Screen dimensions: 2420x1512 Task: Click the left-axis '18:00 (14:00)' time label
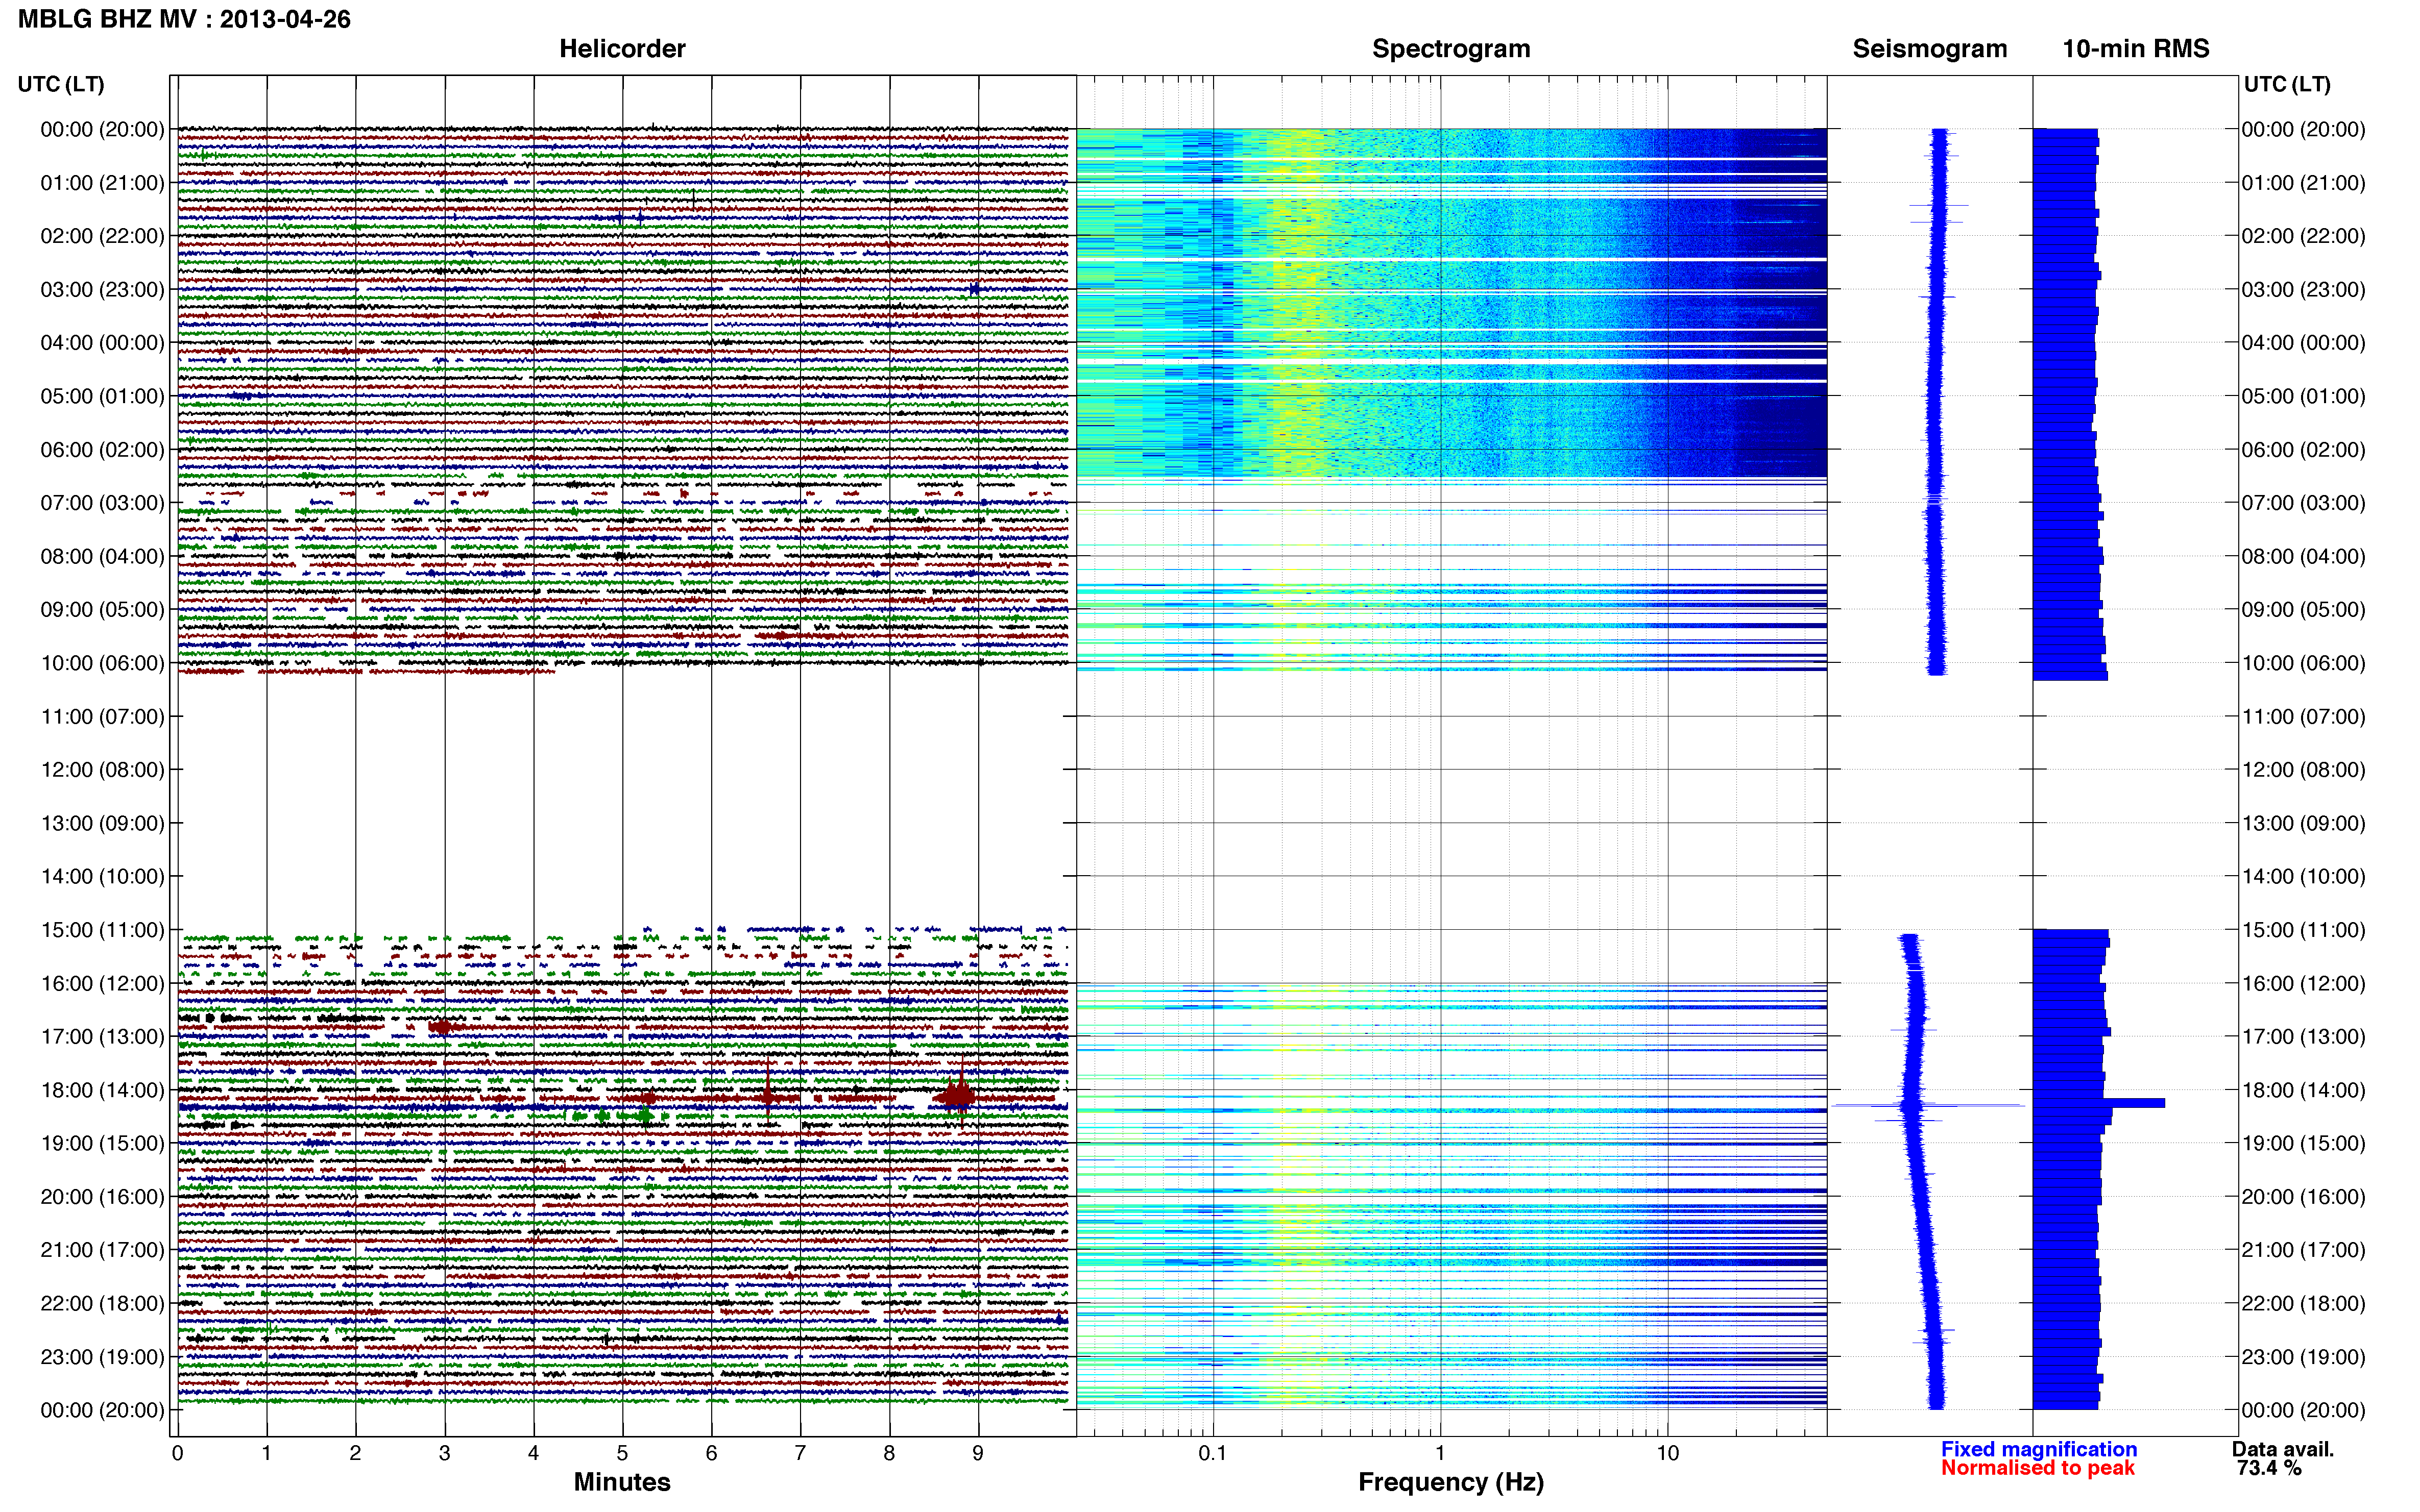[x=102, y=1090]
